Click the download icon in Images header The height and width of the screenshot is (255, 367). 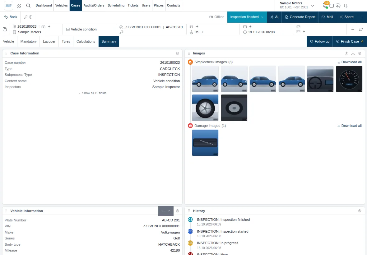coord(353,53)
